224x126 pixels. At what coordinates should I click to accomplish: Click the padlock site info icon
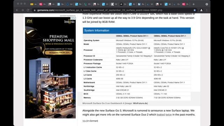35,10
